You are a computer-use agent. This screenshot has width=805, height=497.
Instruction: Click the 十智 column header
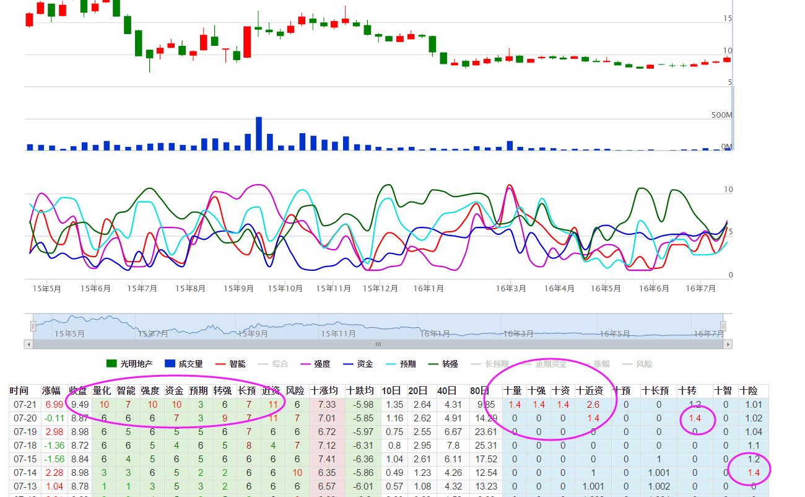click(723, 390)
